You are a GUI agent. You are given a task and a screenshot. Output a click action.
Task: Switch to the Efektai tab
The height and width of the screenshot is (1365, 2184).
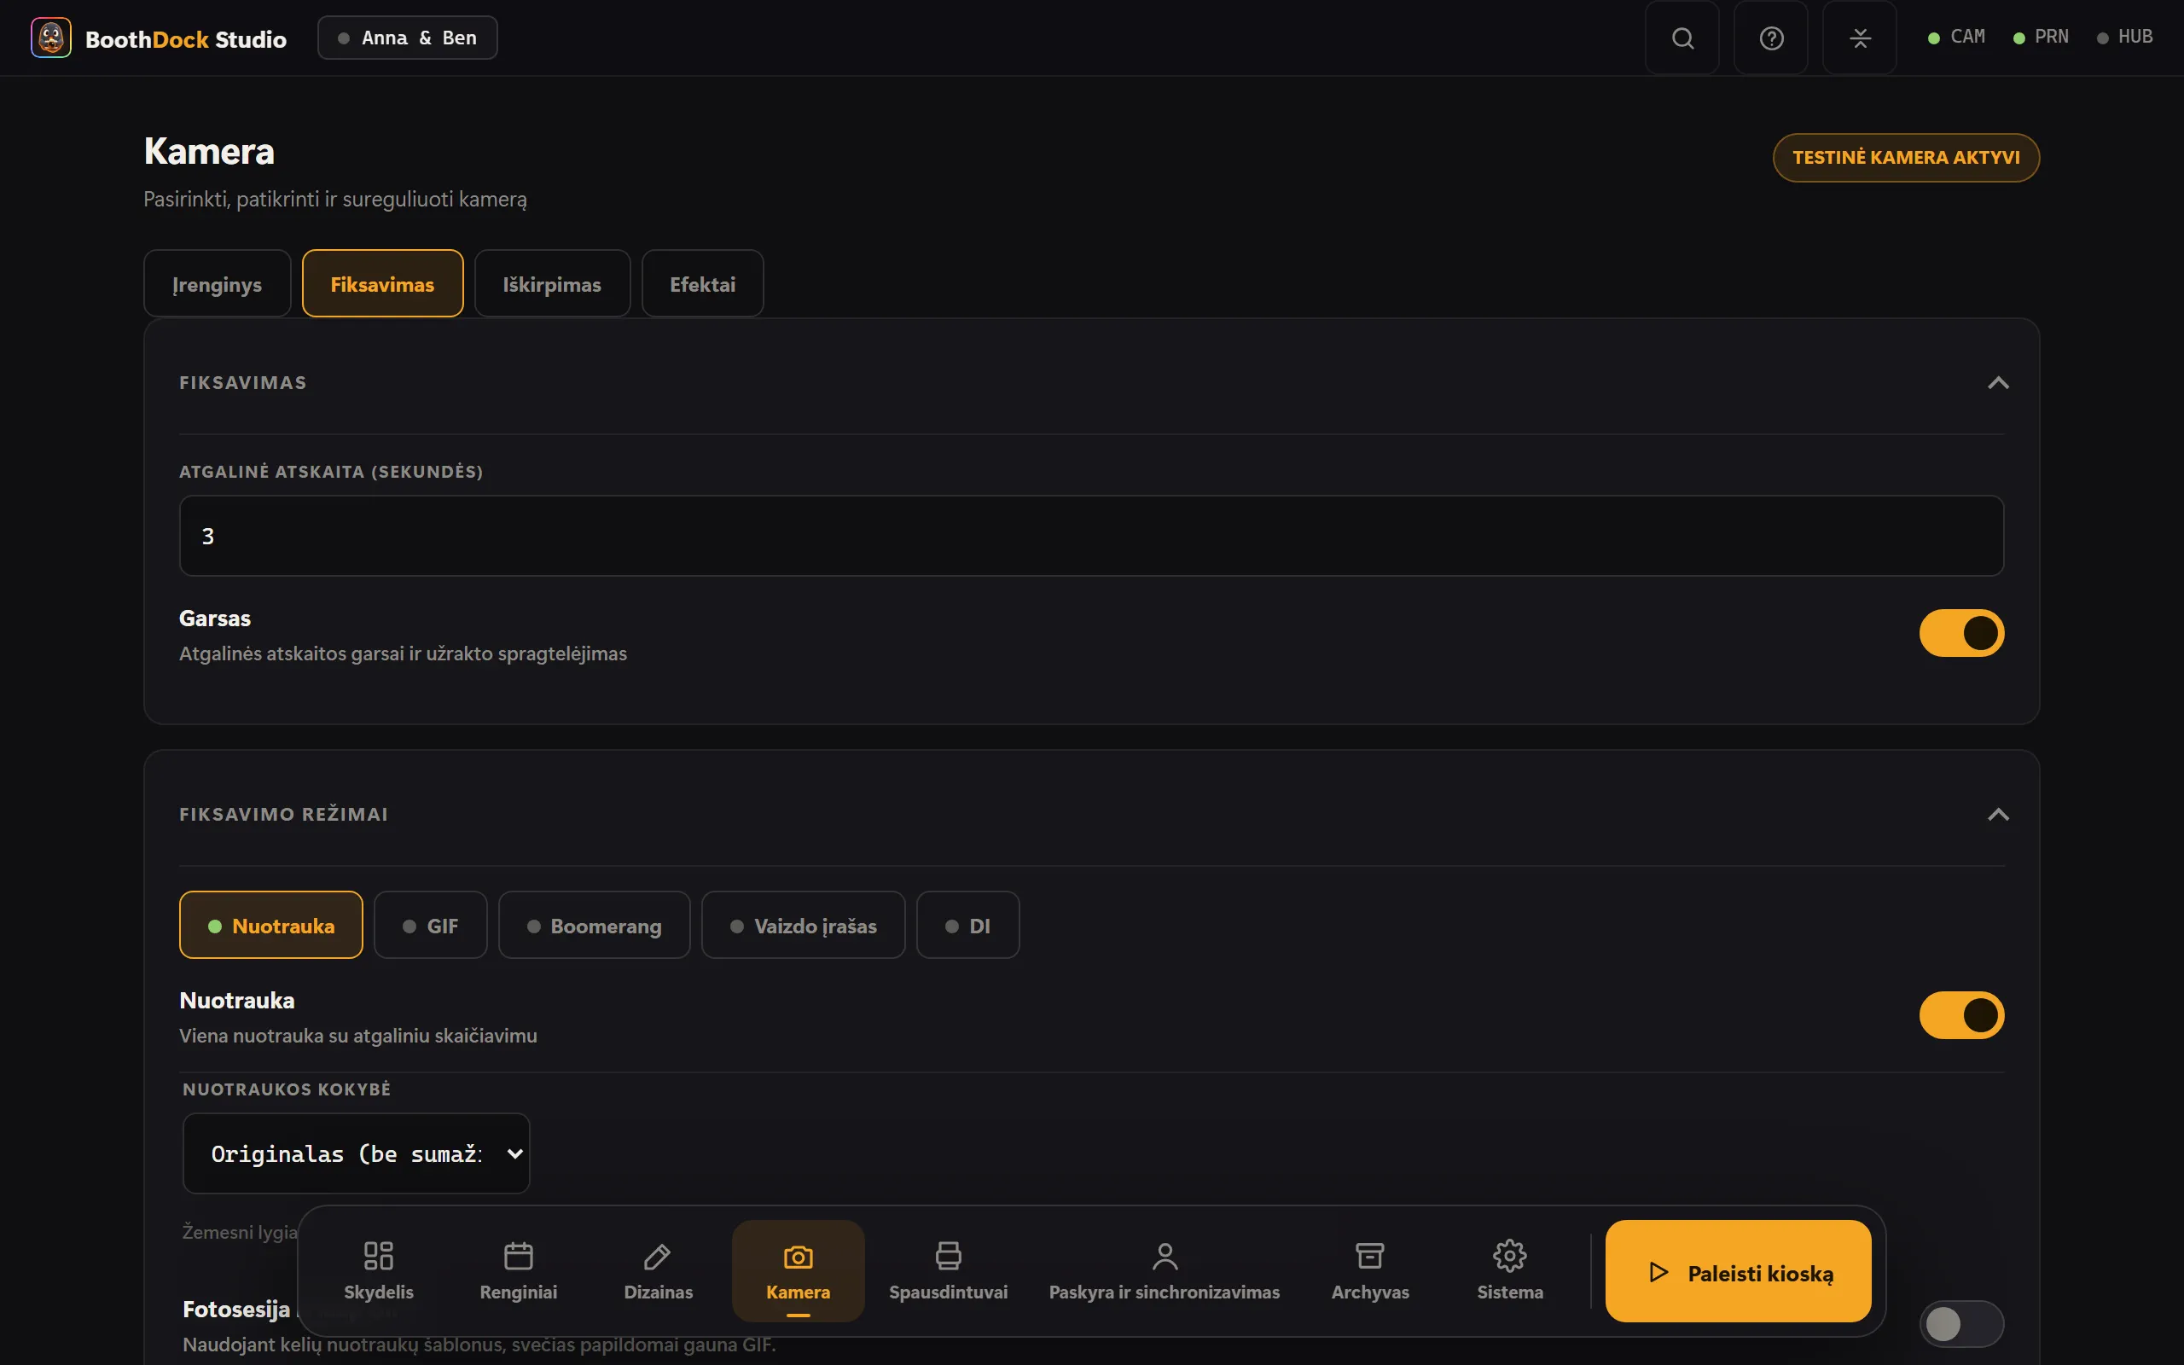coord(702,283)
